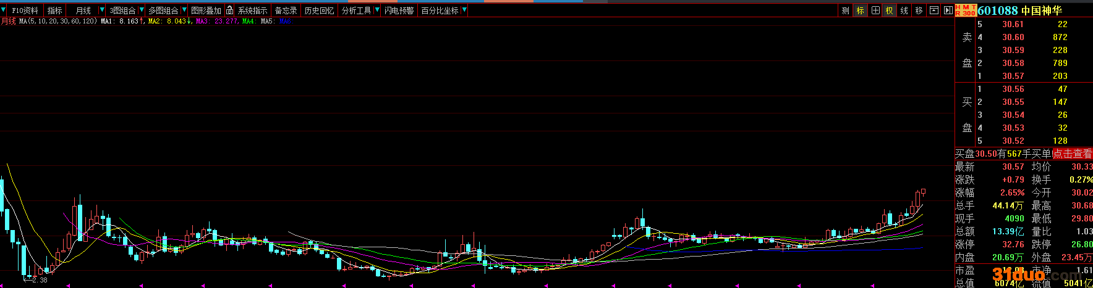Click the collapse-panel window icon
Viewport: 1093px width, 288px height.
[934, 10]
